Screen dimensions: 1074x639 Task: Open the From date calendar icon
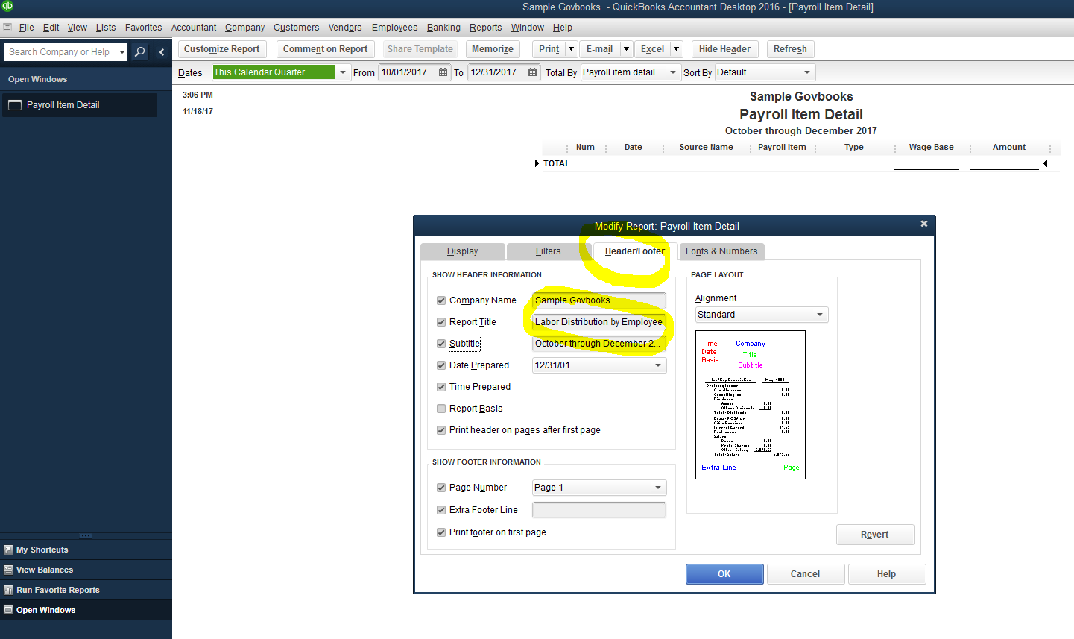pos(441,72)
